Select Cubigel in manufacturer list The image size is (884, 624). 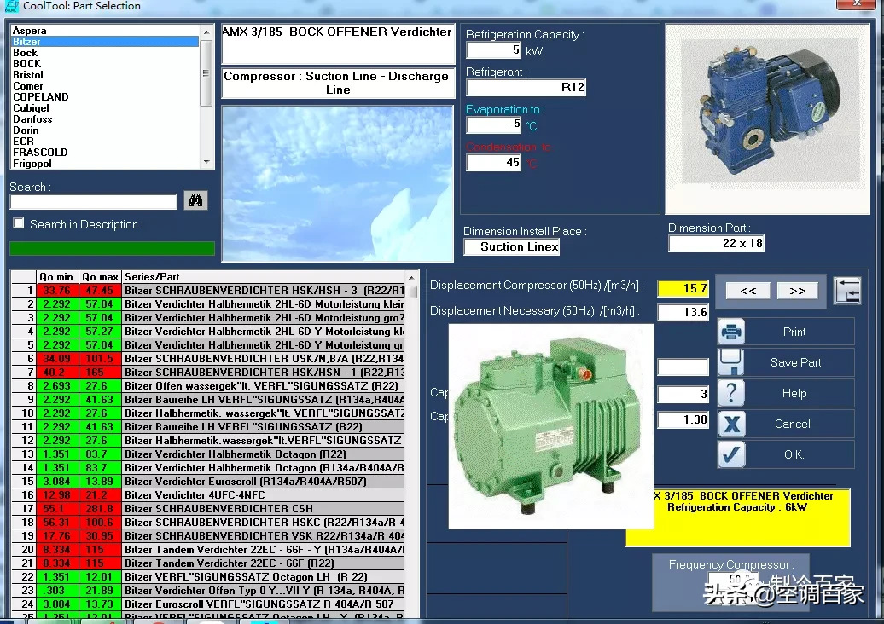pyautogui.click(x=104, y=108)
